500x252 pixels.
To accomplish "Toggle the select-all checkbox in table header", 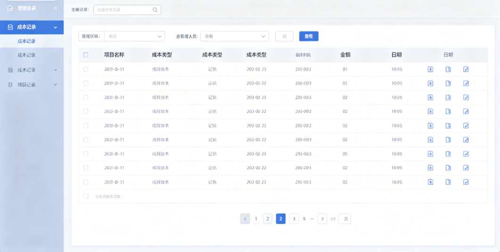I will coord(86,55).
